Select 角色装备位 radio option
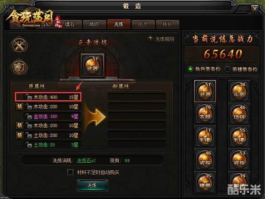This screenshot has width=265, height=199. click(x=190, y=69)
